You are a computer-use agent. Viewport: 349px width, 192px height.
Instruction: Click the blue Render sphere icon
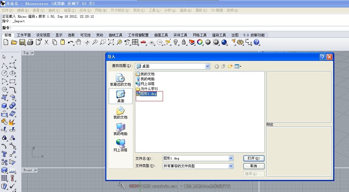click(x=224, y=42)
